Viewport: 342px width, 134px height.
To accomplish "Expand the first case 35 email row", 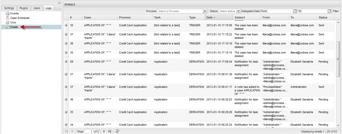I will coord(66,25).
